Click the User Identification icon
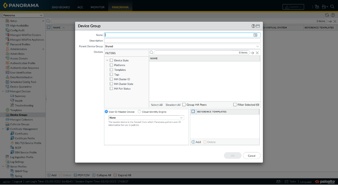The width and height of the screenshot is (338, 185). [x=7, y=73]
